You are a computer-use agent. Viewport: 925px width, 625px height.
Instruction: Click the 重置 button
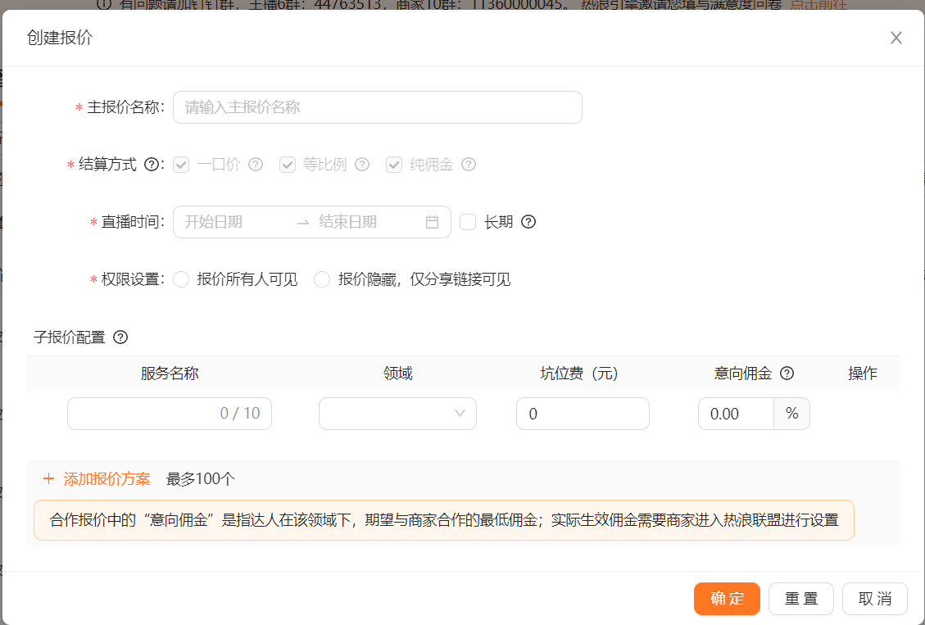[x=801, y=599]
